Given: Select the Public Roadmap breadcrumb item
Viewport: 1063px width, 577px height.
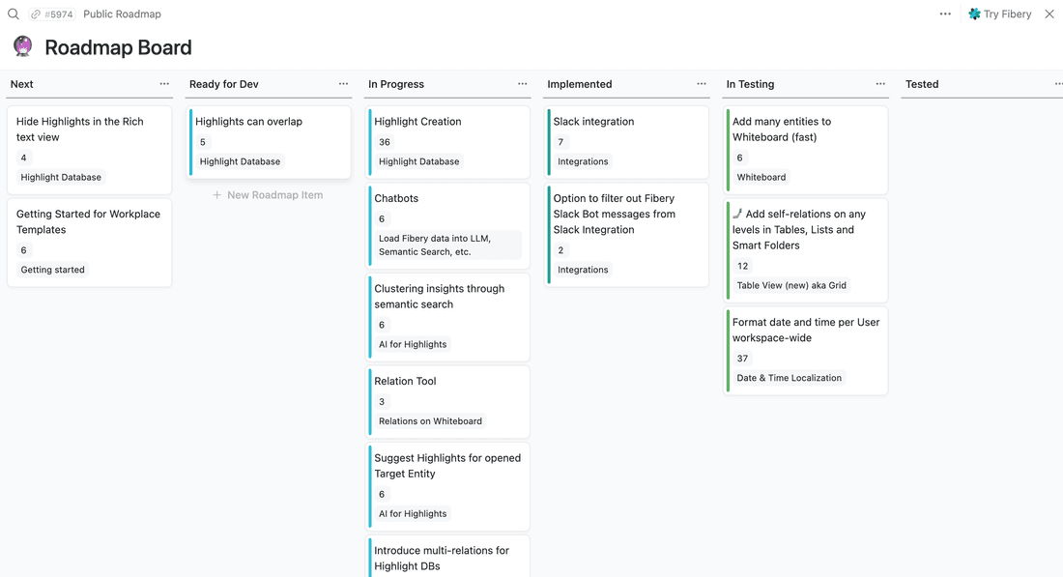Looking at the screenshot, I should point(121,14).
